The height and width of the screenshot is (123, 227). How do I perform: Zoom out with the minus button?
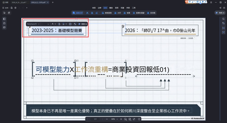pos(107,119)
